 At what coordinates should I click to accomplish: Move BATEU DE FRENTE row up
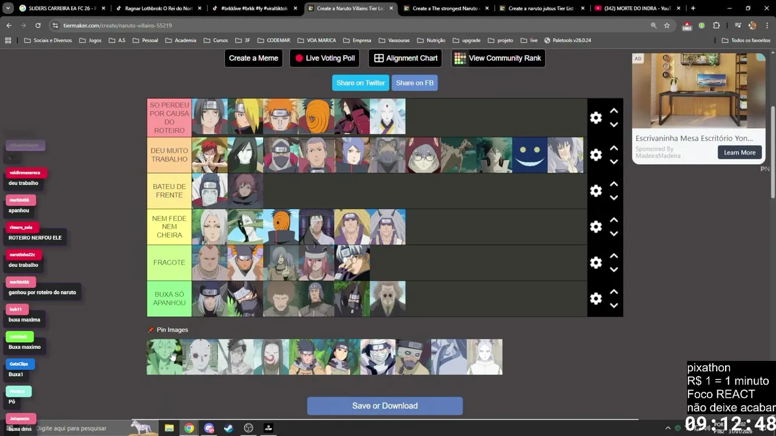tap(614, 184)
